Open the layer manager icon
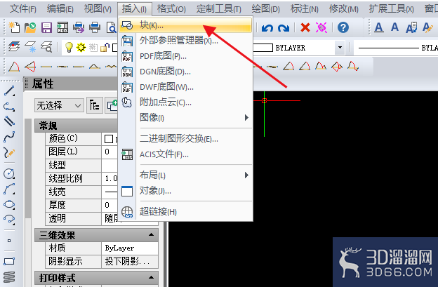 click(x=14, y=46)
